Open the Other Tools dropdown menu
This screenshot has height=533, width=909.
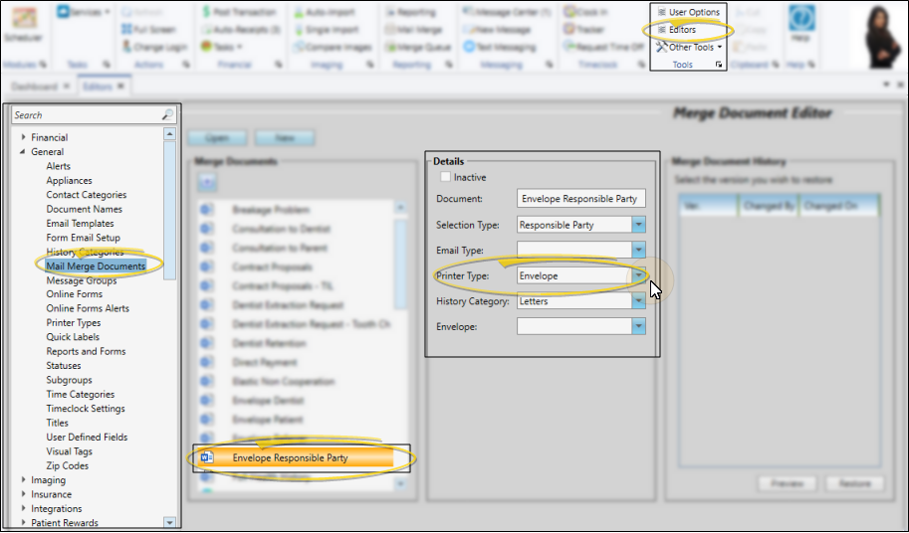coord(689,47)
